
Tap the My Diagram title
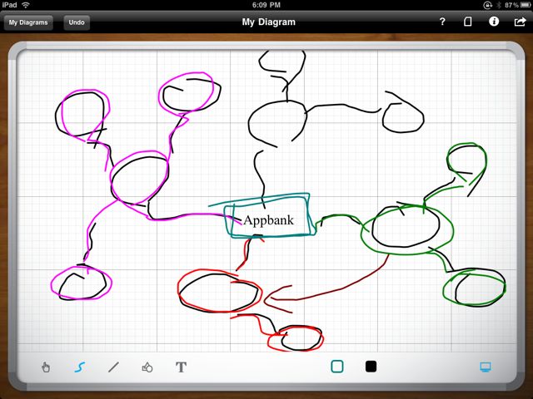pos(268,22)
